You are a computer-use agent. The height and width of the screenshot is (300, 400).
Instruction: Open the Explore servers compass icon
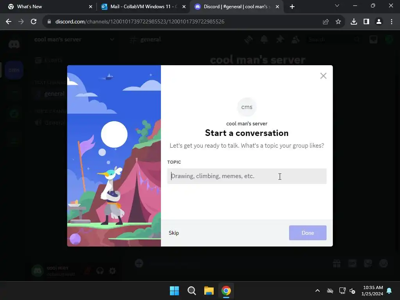[x=14, y=113]
